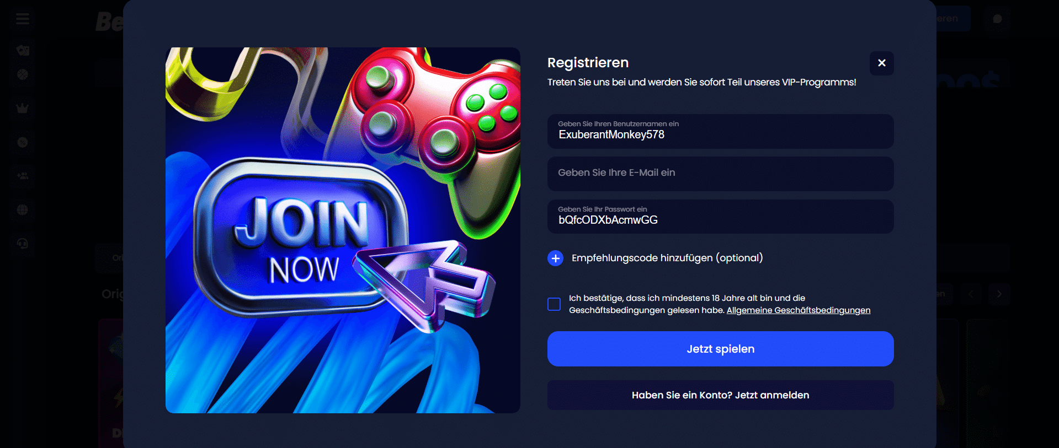1059x448 pixels.
Task: Expand the Empfehlungscode hinzufügen plus icon
Action: [x=555, y=258]
